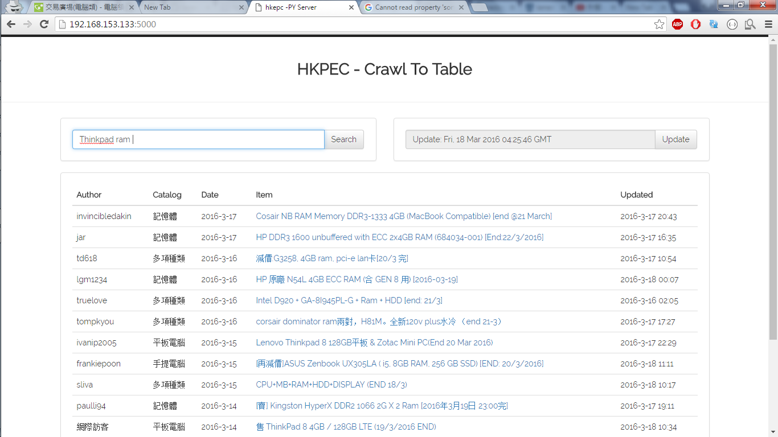Close the 交易廣場 tab

[131, 7]
